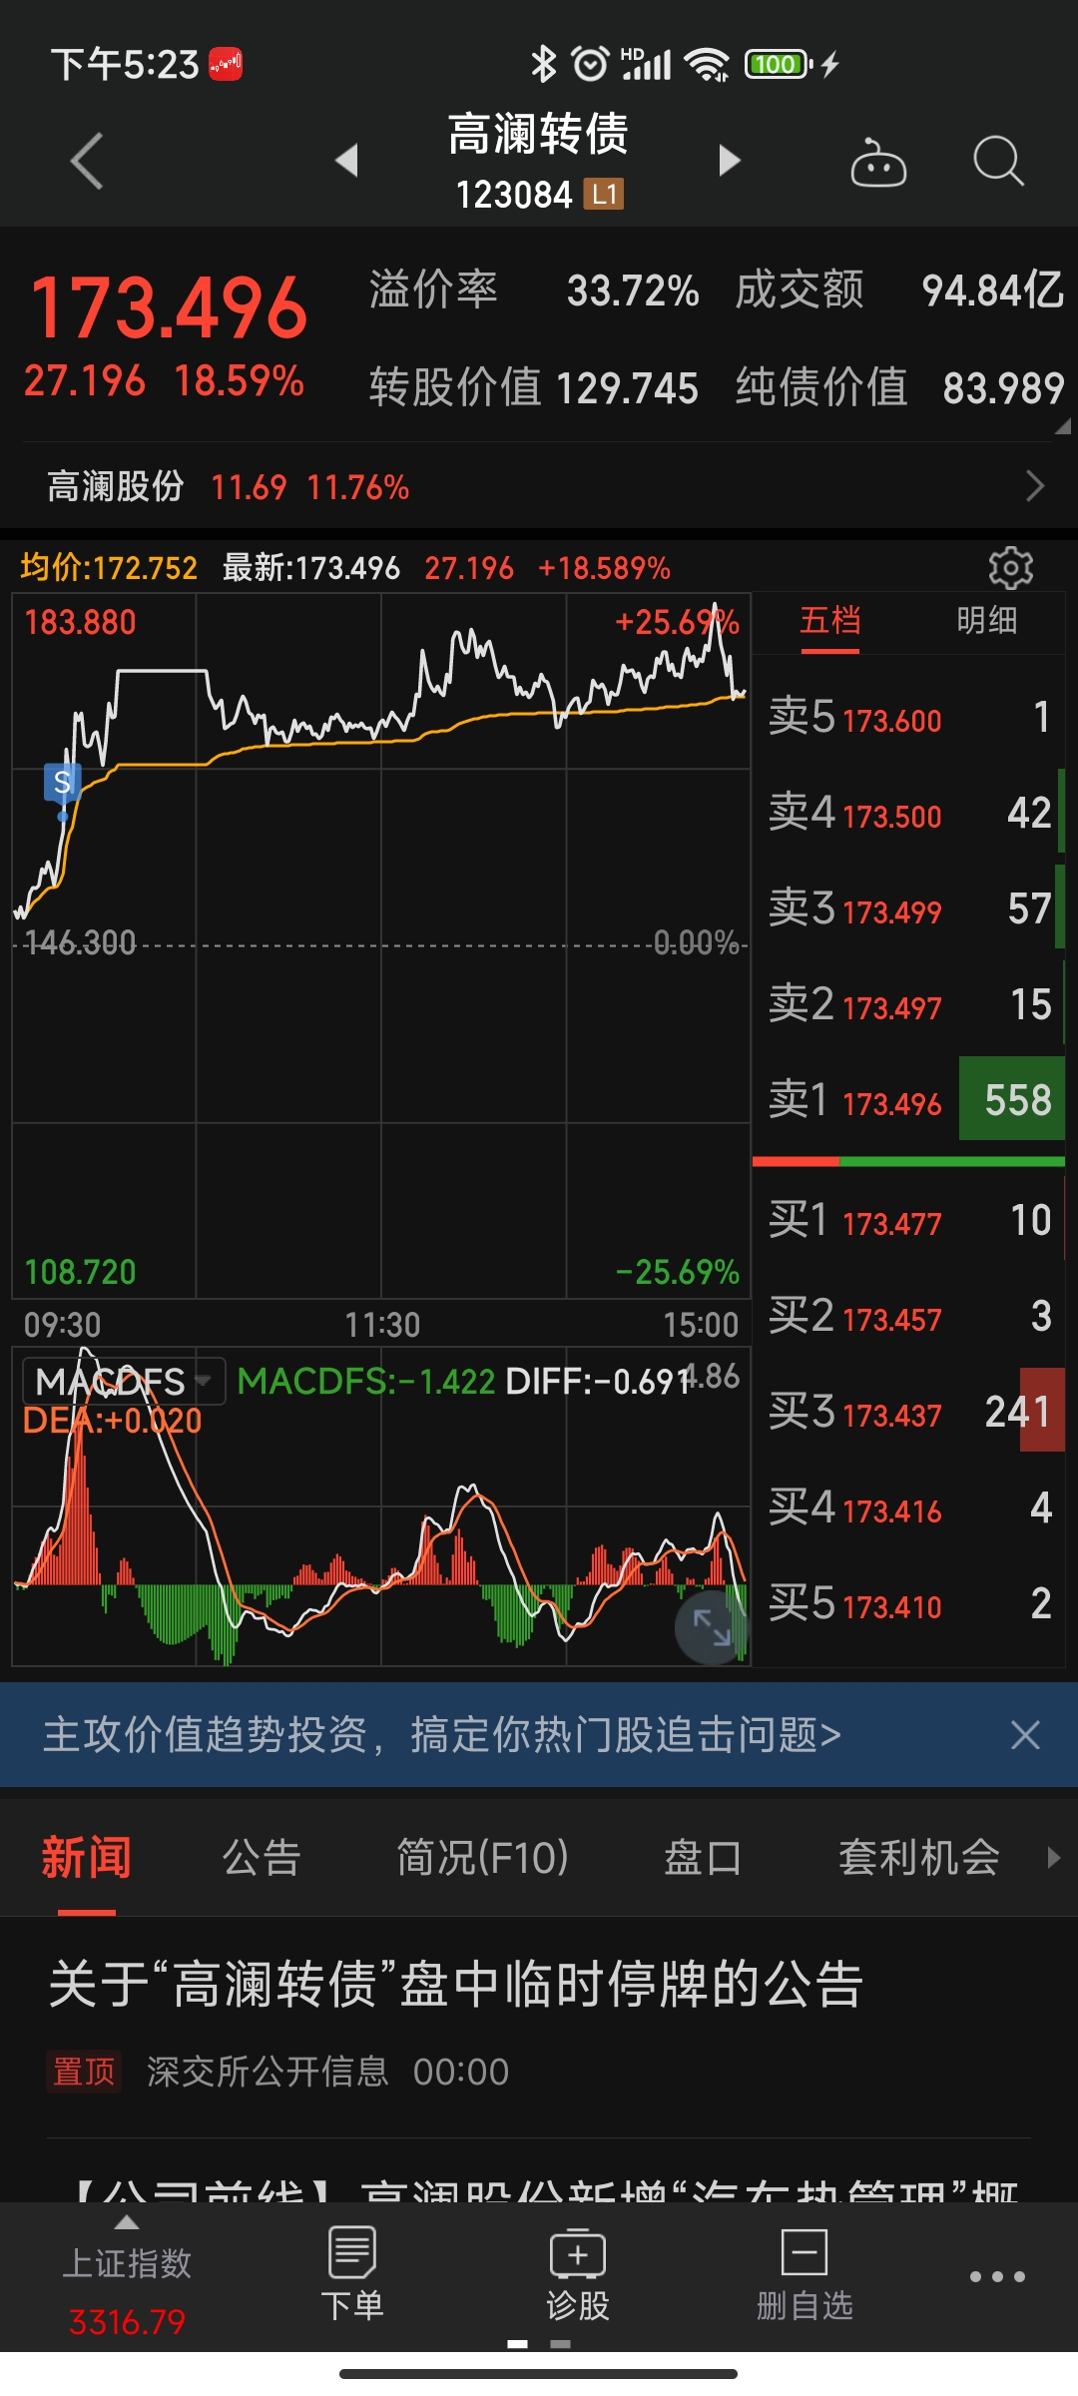Tap the 转股价值 129.745 value
This screenshot has height=2396, width=1078.
(x=627, y=388)
